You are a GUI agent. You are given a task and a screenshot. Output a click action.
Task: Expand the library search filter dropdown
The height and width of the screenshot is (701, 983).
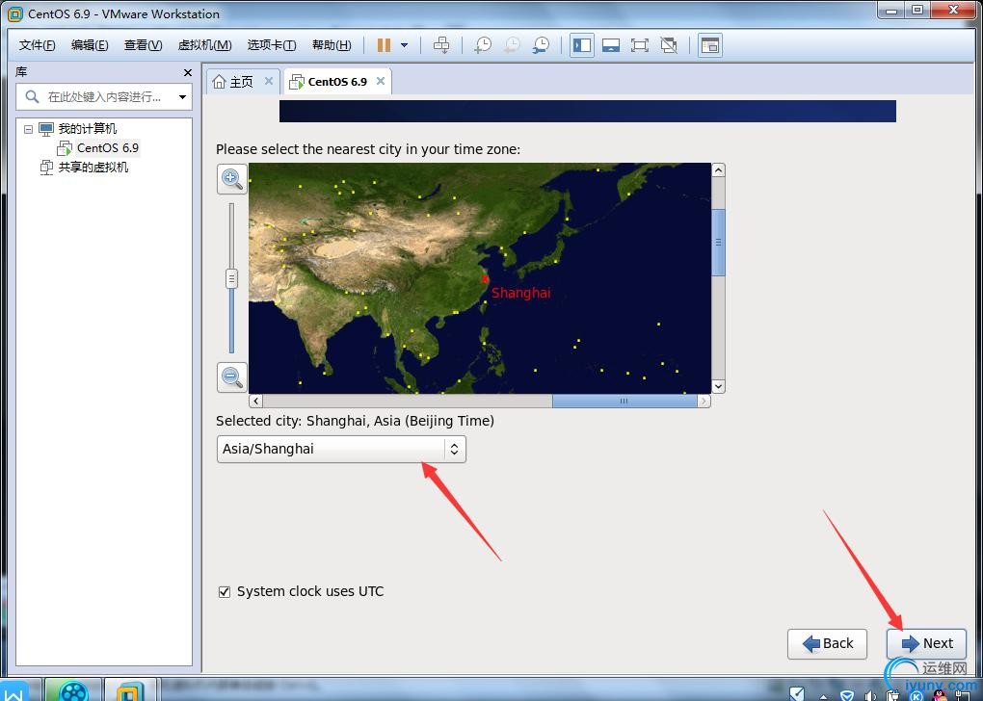(182, 97)
